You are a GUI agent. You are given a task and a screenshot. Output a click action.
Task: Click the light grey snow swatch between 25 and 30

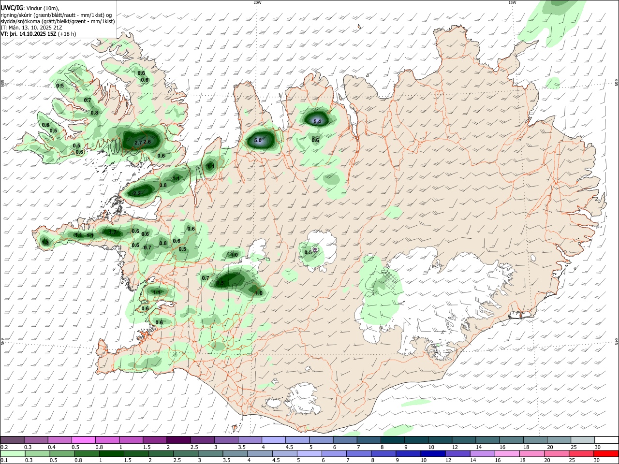tap(583, 440)
